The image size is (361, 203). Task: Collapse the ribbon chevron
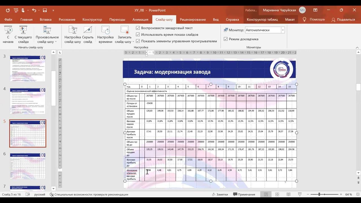click(x=357, y=48)
